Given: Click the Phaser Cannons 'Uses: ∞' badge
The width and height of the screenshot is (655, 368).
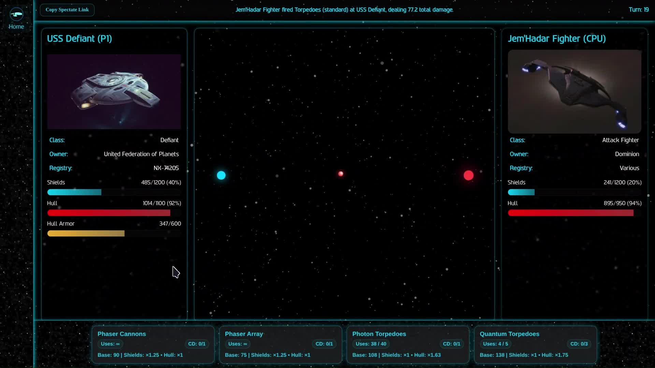Looking at the screenshot, I should 110,344.
